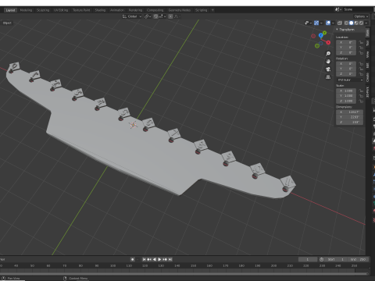Switch to the Animation workspace tab
Screen dimensions: 375x281
117,10
